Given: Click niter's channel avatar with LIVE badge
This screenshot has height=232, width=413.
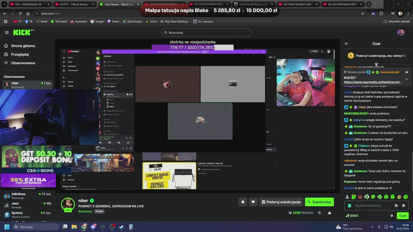Looking at the screenshot, I should pyautogui.click(x=68, y=205).
